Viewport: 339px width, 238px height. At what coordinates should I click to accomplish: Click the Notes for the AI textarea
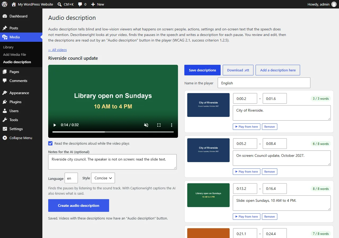pyautogui.click(x=112, y=162)
